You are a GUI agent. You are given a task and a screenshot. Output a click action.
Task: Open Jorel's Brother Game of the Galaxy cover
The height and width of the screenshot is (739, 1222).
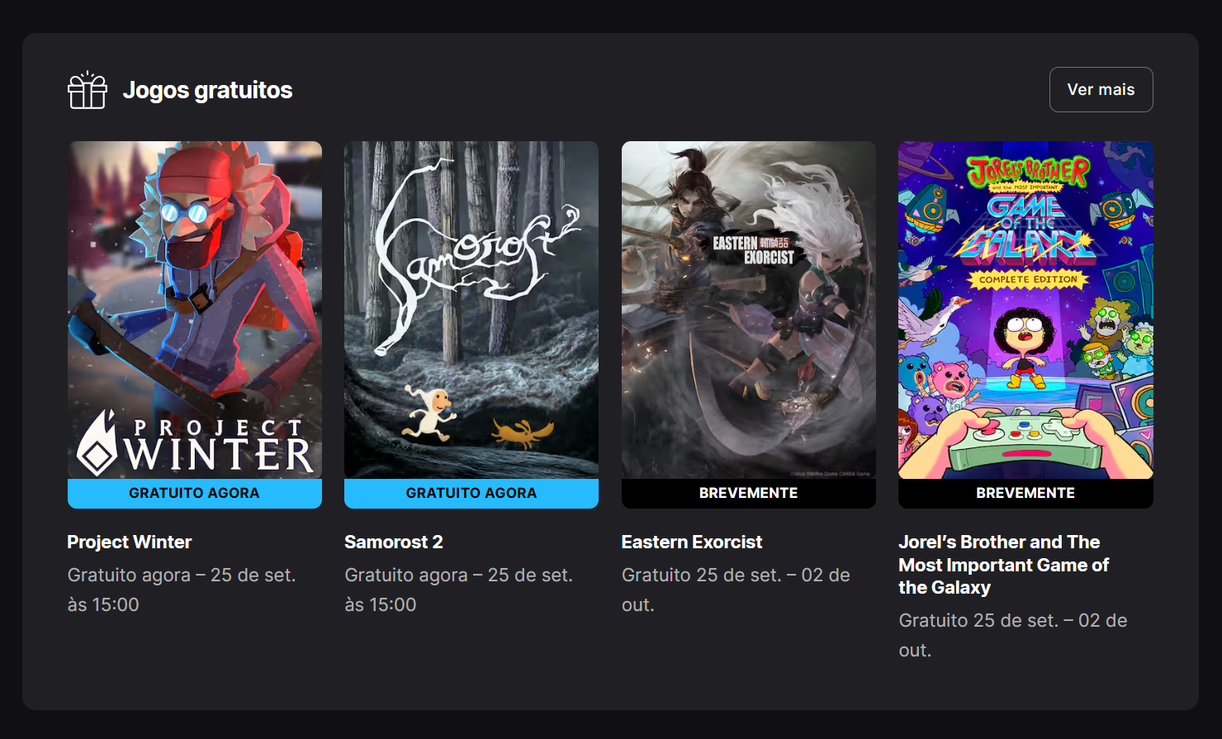coord(1025,310)
